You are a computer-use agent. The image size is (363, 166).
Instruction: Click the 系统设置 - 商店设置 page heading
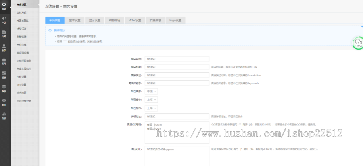click(61, 7)
